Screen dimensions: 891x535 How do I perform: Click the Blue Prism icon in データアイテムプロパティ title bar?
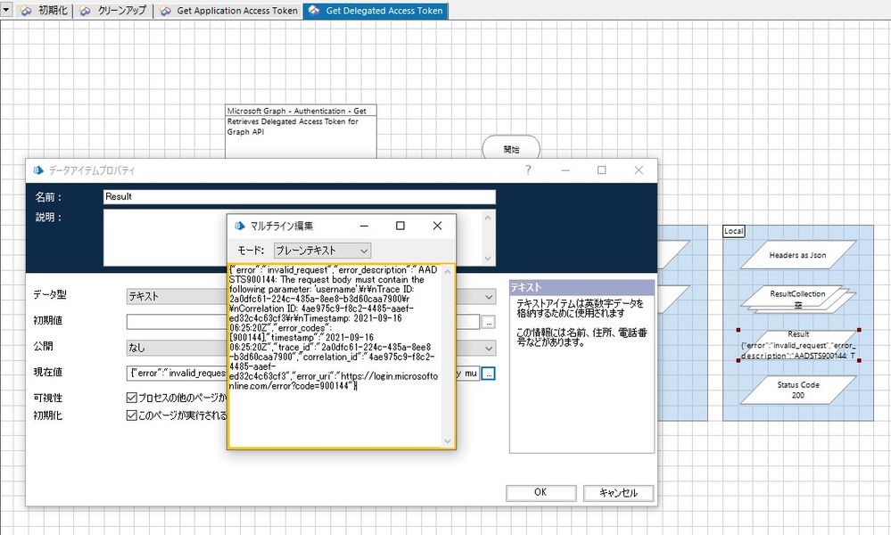[x=38, y=170]
